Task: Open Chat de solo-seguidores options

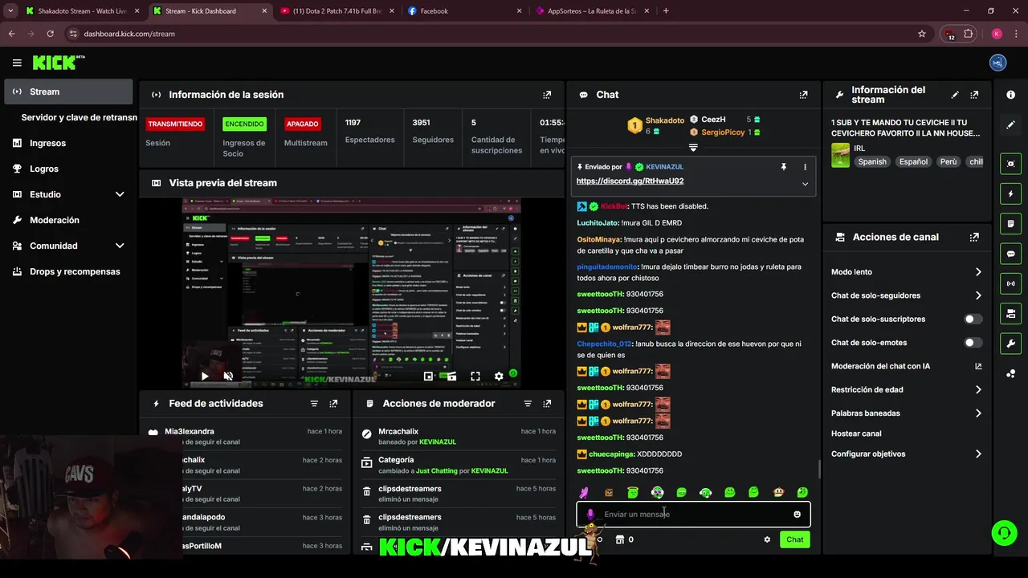Action: point(907,295)
